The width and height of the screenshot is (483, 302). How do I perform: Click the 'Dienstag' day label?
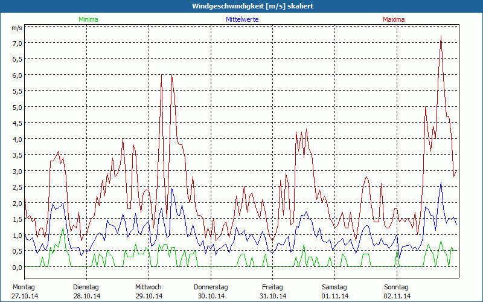[86, 287]
